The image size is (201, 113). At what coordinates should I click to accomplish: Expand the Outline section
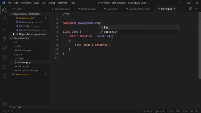point(11,107)
